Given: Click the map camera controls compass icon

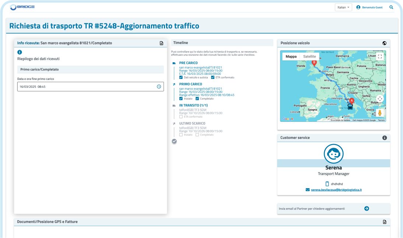Looking at the screenshot, I should pyautogui.click(x=380, y=99).
